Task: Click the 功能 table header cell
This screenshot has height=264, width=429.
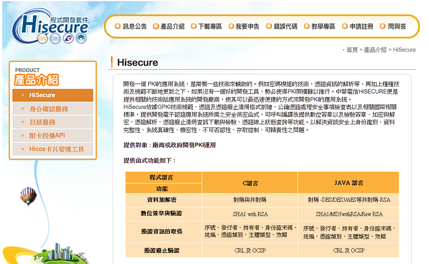Action: (x=164, y=188)
